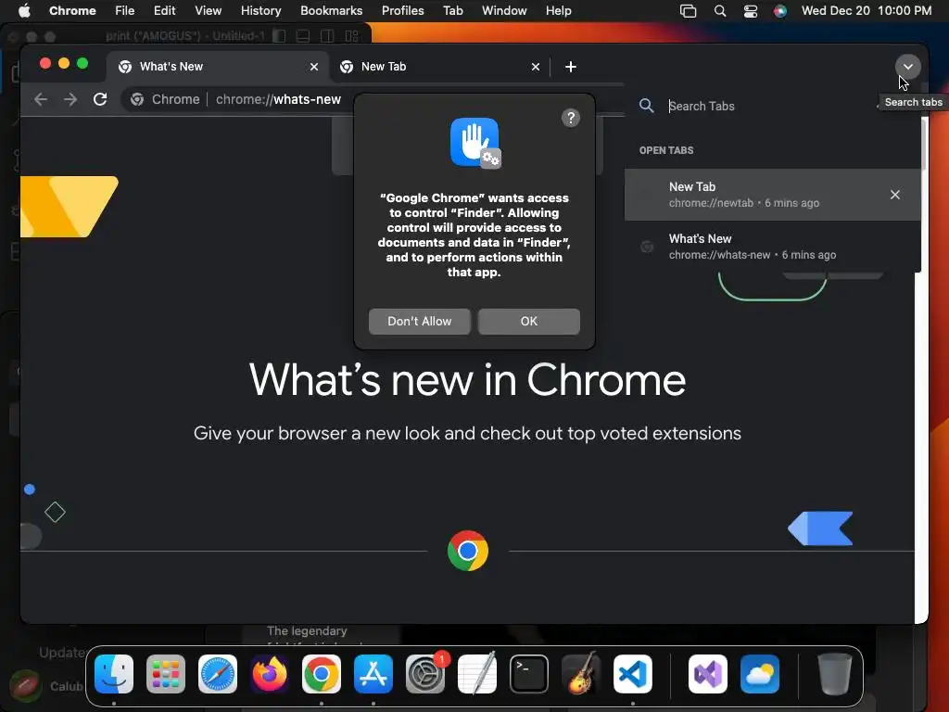This screenshot has width=949, height=712.
Task: Open Firefox from the Dock
Action: 270,674
